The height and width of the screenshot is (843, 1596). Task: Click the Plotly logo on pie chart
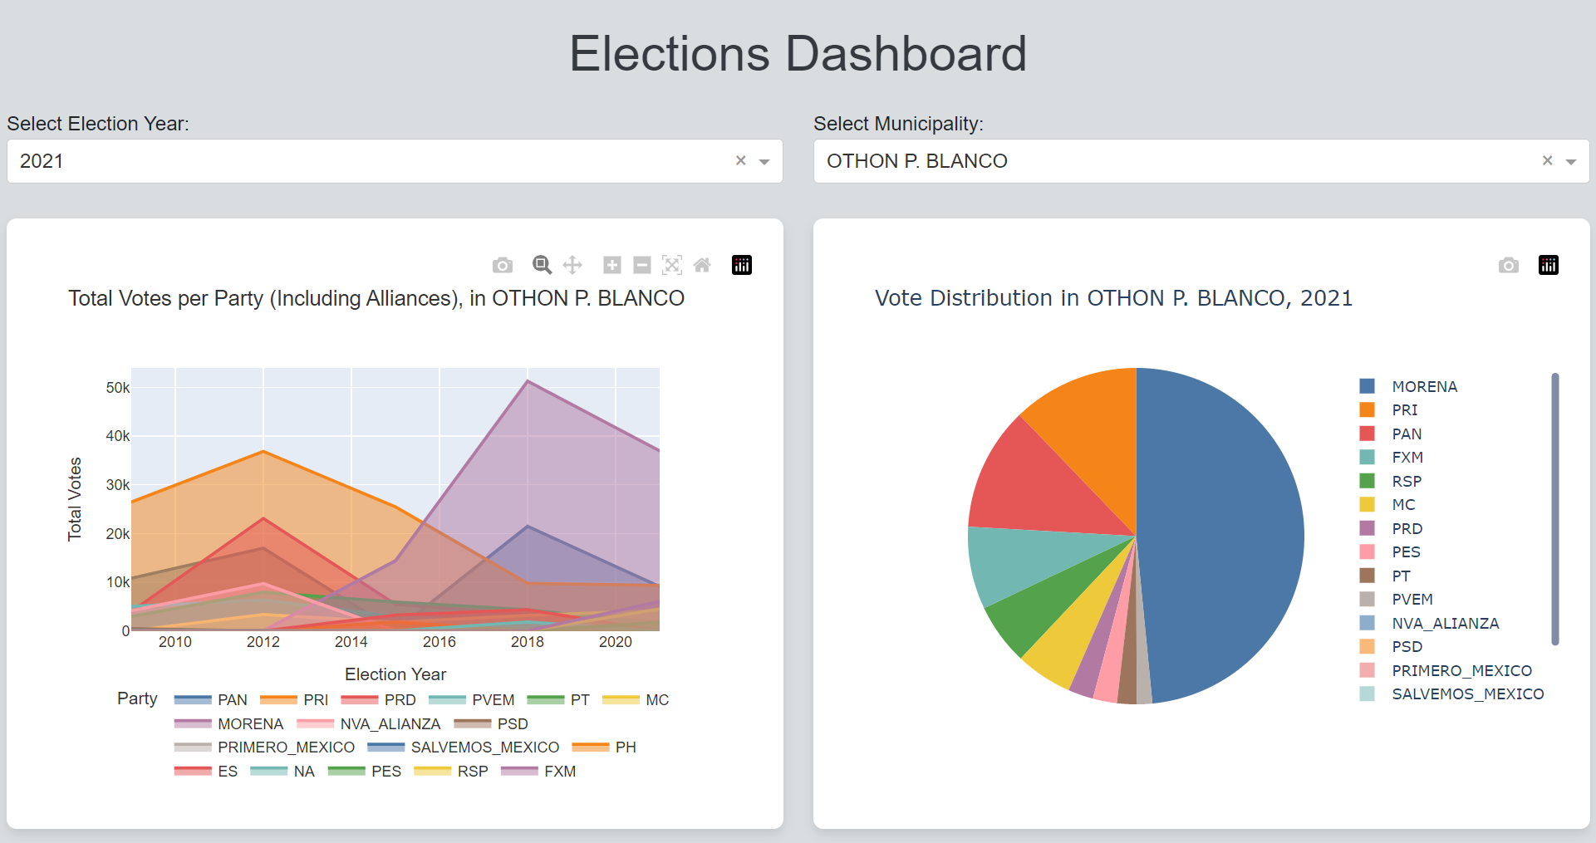tap(1549, 265)
